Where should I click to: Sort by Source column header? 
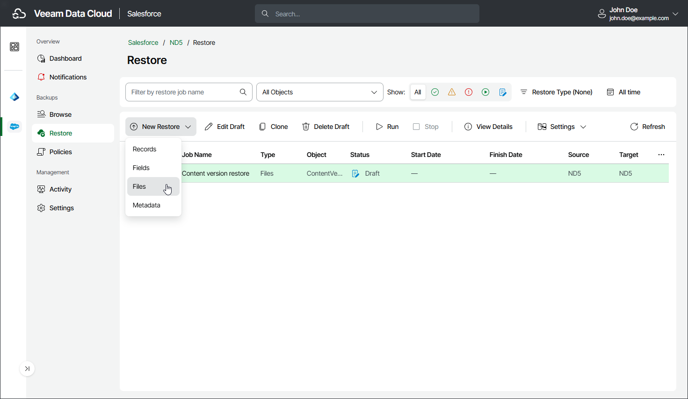tap(578, 155)
